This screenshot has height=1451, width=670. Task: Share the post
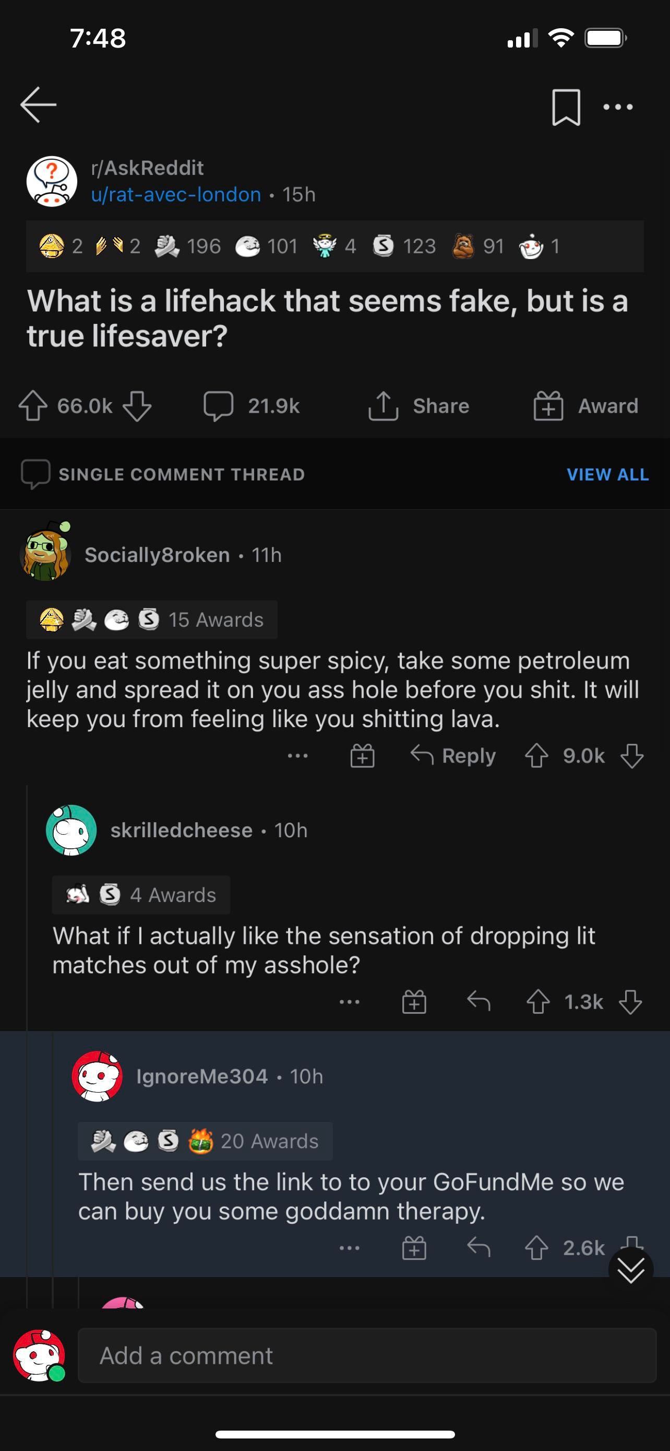(x=418, y=406)
